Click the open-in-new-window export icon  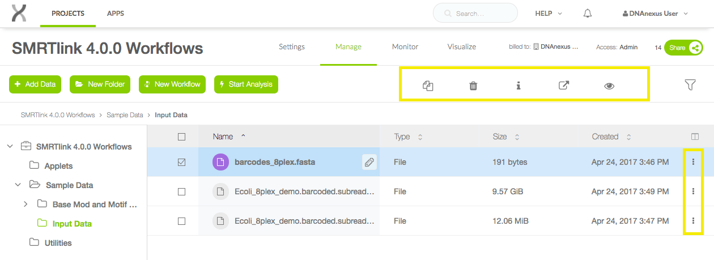pyautogui.click(x=564, y=86)
